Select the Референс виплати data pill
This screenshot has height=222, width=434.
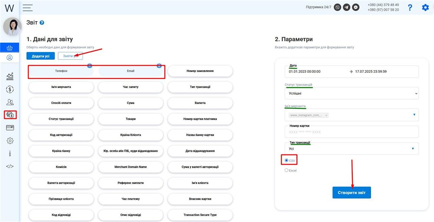coord(131,183)
